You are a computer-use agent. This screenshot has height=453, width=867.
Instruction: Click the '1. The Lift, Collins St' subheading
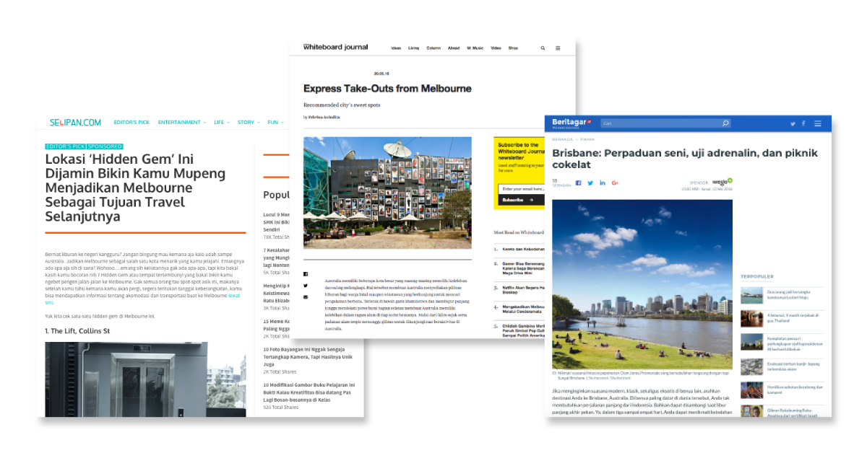coord(77,331)
